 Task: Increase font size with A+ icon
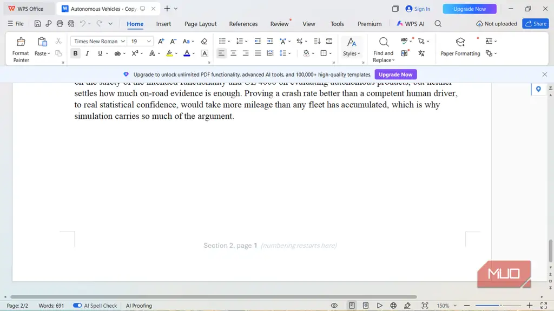161,41
